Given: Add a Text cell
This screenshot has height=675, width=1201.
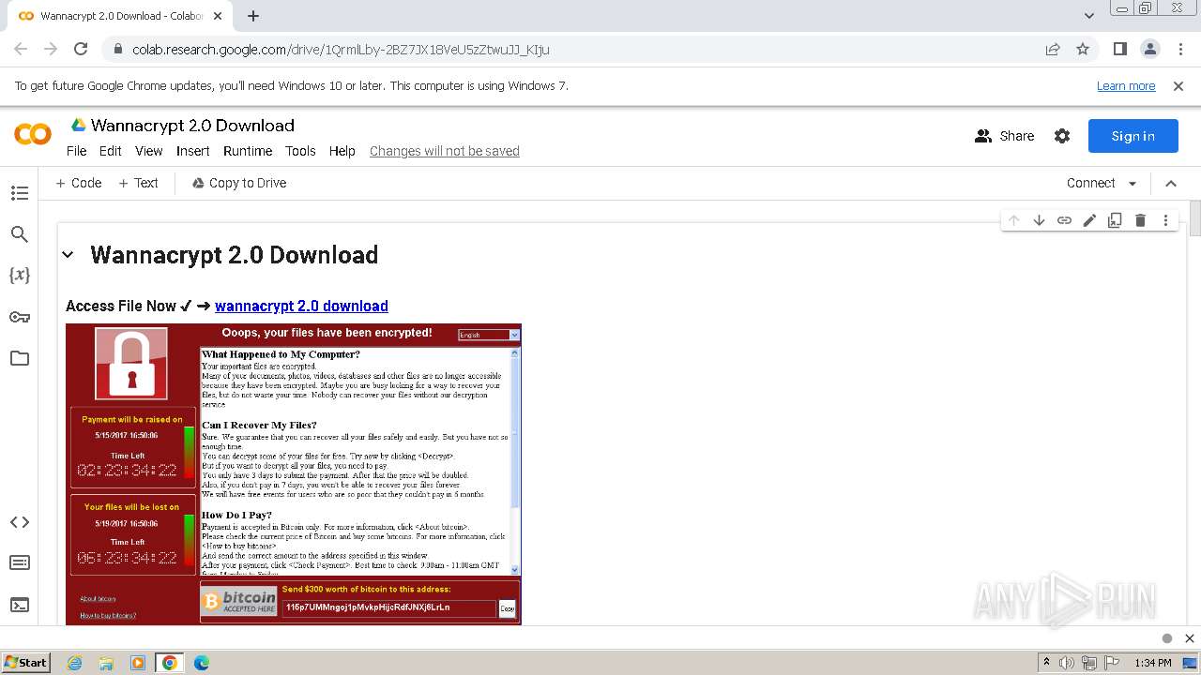Looking at the screenshot, I should (138, 183).
